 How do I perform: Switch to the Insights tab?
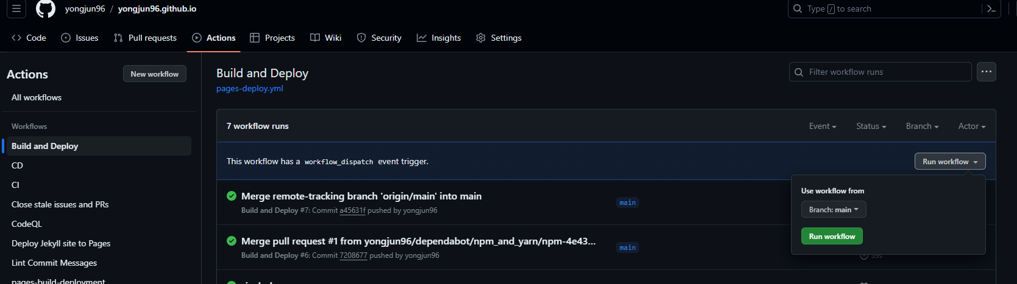coord(439,38)
